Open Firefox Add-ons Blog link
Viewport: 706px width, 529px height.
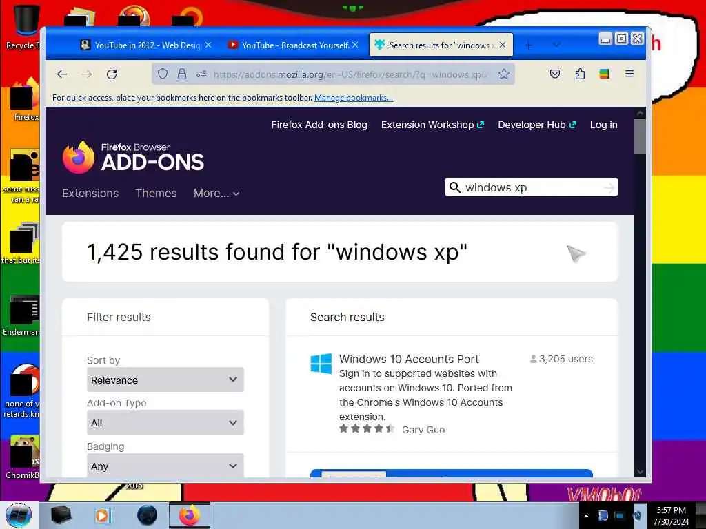click(319, 125)
